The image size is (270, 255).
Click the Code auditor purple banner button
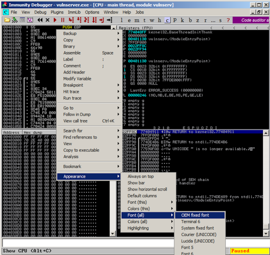click(x=251, y=20)
